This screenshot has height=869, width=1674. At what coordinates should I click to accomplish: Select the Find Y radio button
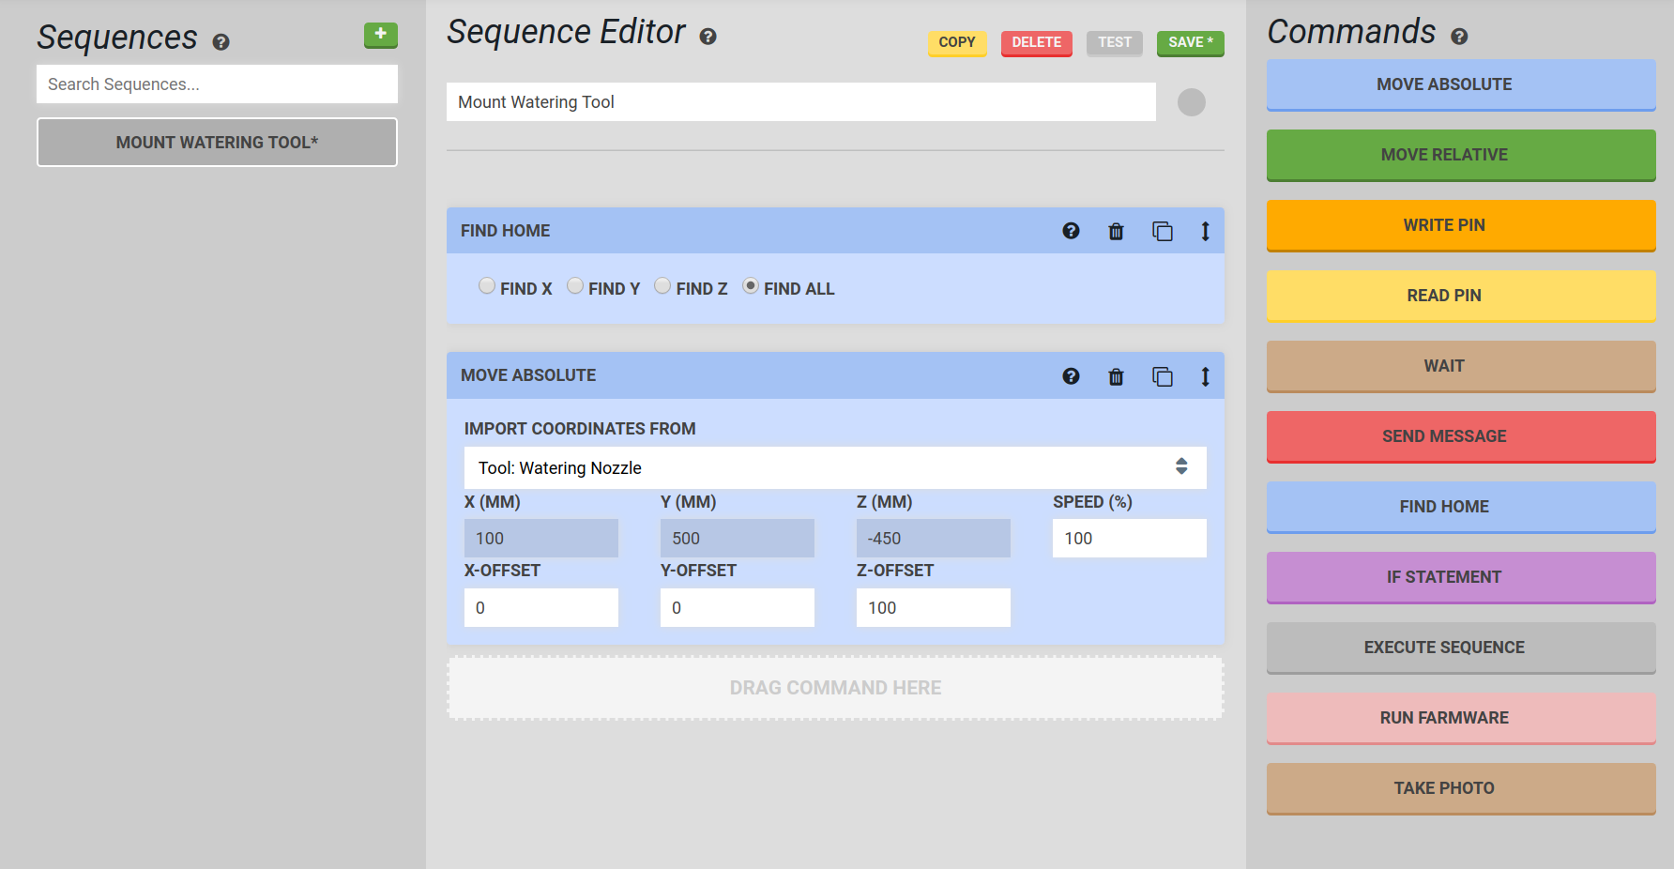[x=575, y=286]
